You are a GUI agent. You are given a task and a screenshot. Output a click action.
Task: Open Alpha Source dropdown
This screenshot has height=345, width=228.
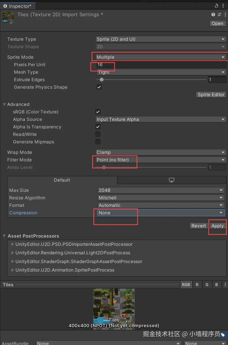tap(161, 119)
